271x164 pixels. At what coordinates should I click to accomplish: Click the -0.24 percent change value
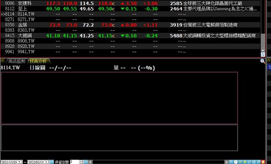[x=151, y=36]
